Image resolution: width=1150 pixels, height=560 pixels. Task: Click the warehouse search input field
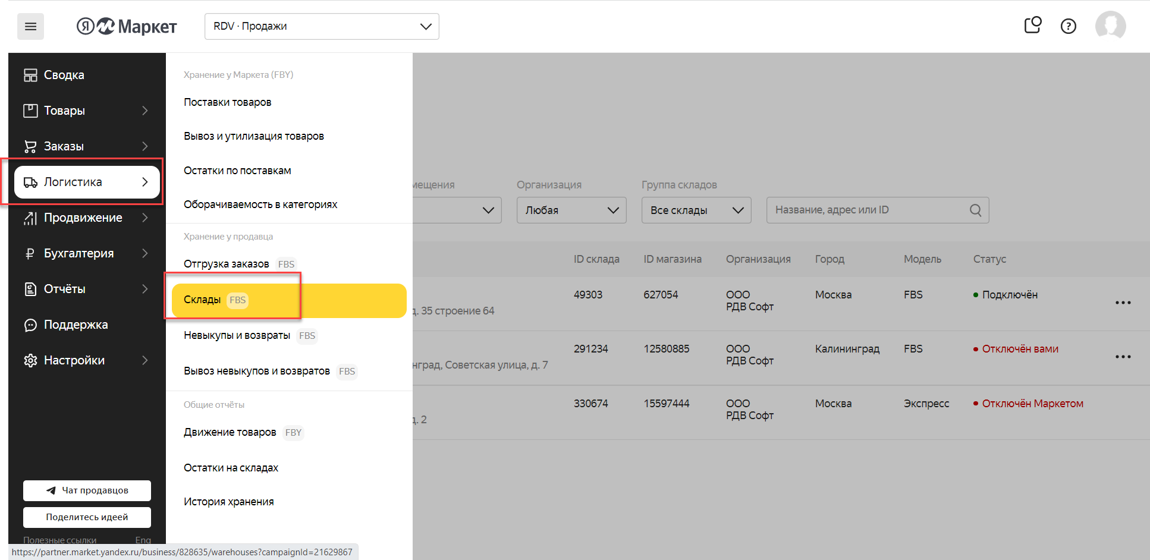(x=868, y=210)
